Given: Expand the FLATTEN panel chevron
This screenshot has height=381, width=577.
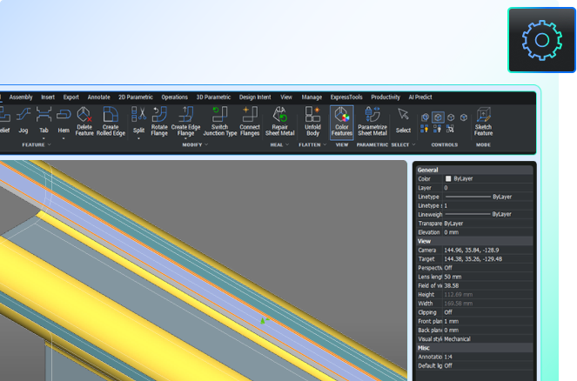Looking at the screenshot, I should [325, 145].
